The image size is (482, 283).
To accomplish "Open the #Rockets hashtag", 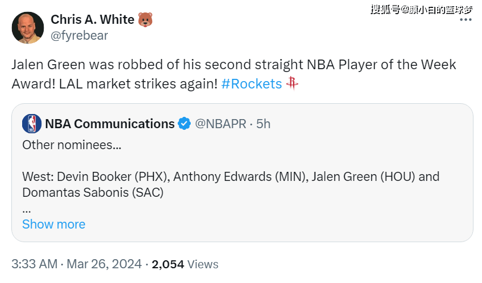I will coord(252,84).
